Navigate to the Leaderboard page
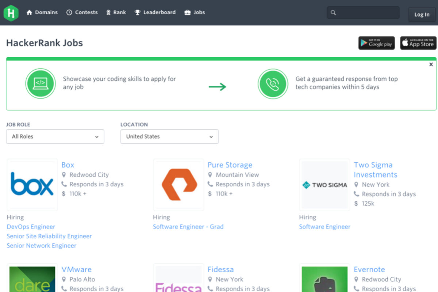The height and width of the screenshot is (292, 438). point(155,12)
